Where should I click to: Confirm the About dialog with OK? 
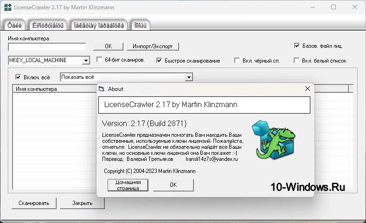click(173, 185)
